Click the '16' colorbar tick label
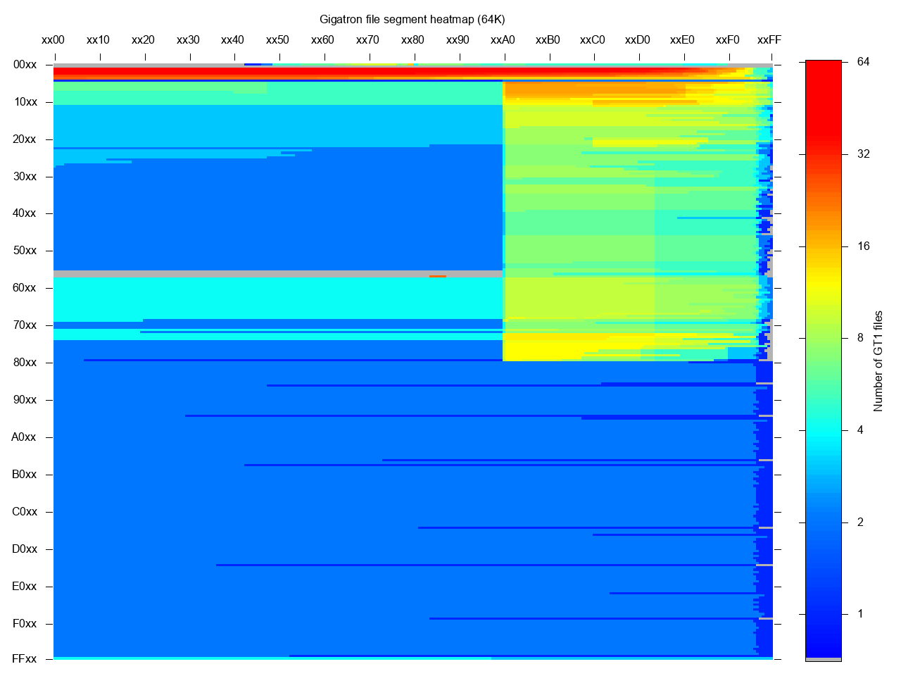Viewport: 901px width, 676px height. pyautogui.click(x=863, y=246)
